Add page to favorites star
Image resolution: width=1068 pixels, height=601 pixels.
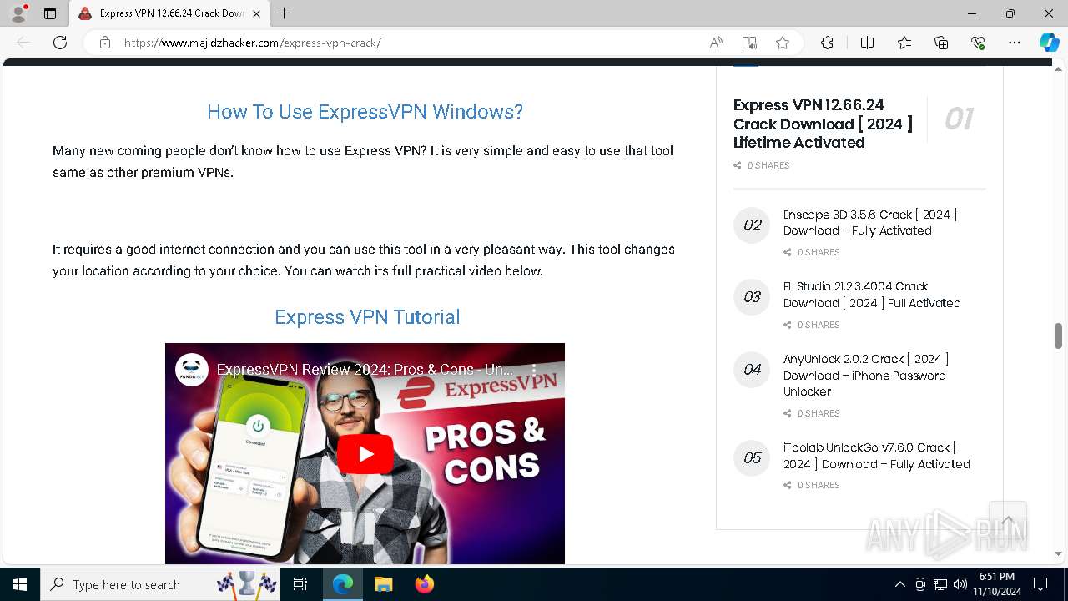783,43
